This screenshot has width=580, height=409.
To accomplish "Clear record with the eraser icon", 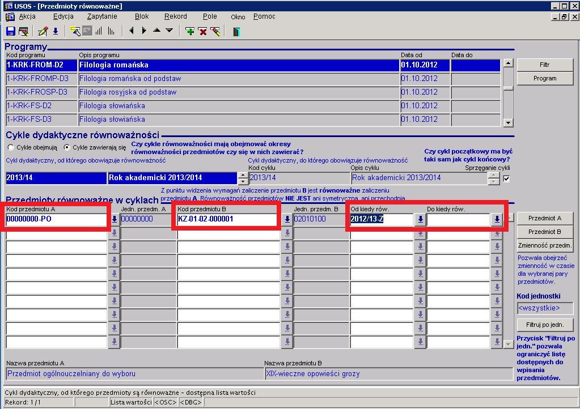I will [x=215, y=31].
